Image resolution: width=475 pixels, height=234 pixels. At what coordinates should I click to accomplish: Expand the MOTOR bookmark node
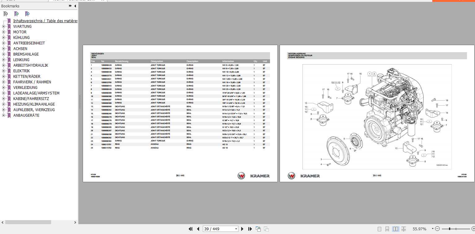[x=4, y=32]
